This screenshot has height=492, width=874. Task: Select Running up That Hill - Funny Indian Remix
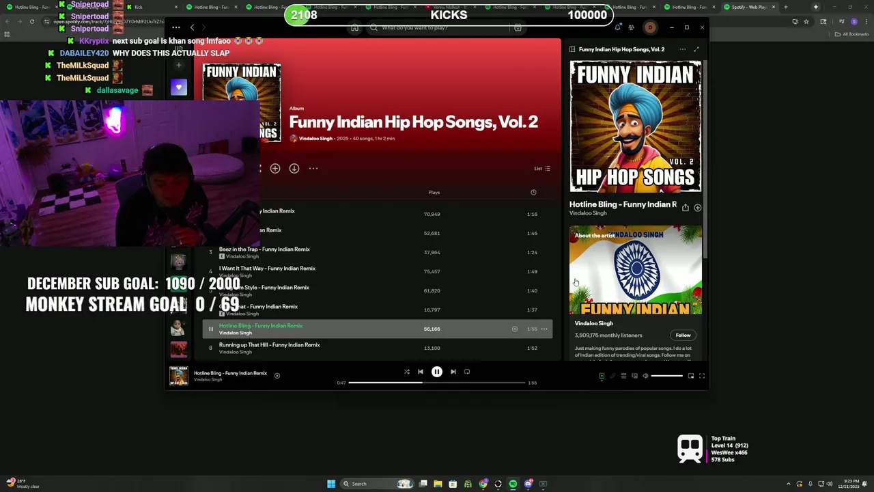(270, 345)
